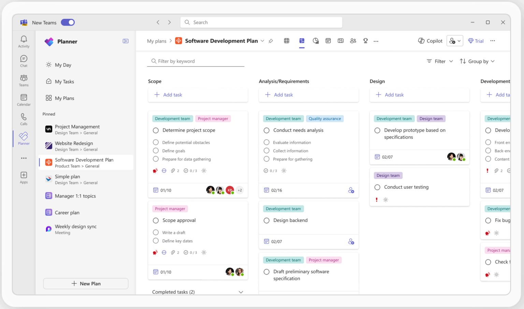The height and width of the screenshot is (309, 524).
Task: Focus the Filter by keyword field
Action: (x=196, y=61)
